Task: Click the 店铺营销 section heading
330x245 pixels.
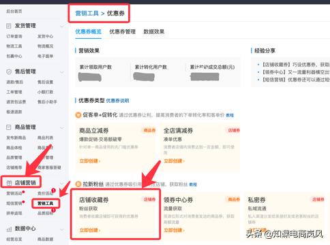Action: coord(25,183)
